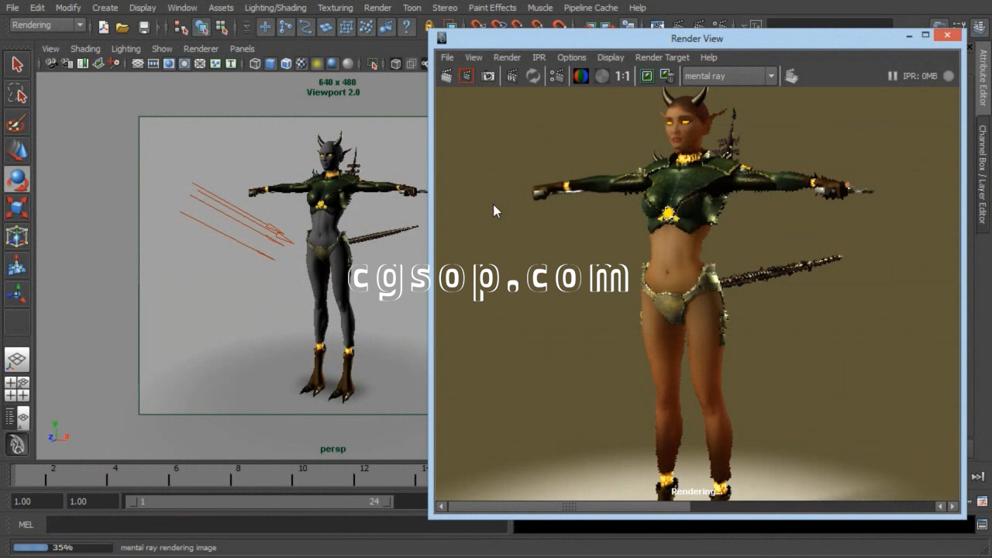This screenshot has height=558, width=992.
Task: Activate the Lasso select tool
Action: click(x=17, y=95)
